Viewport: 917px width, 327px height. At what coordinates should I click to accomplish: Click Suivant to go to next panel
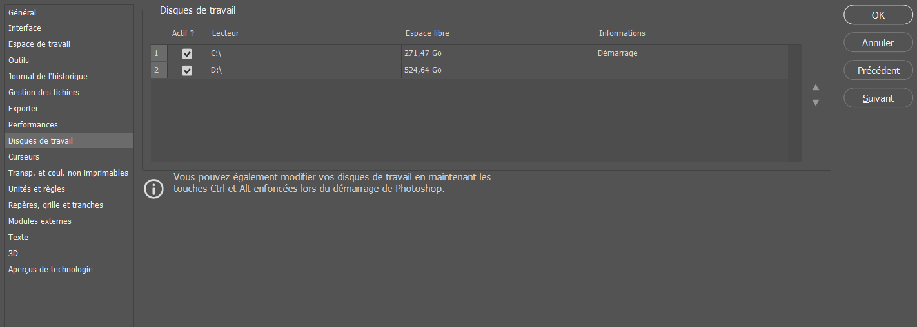point(878,98)
